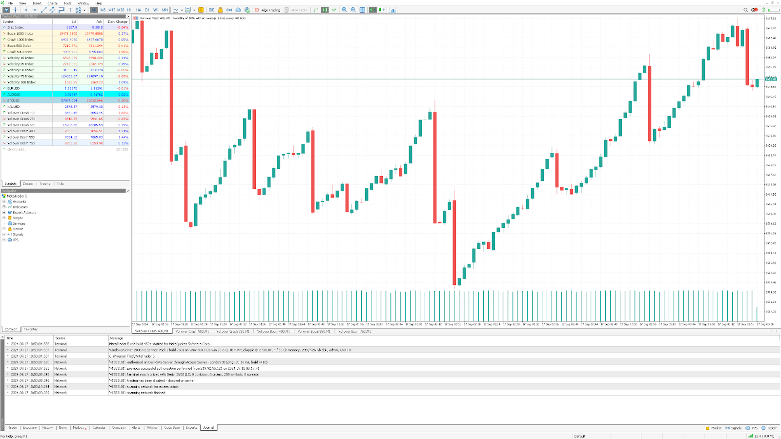The height and width of the screenshot is (439, 781).
Task: Select the Text label tool
Action: click(x=71, y=10)
